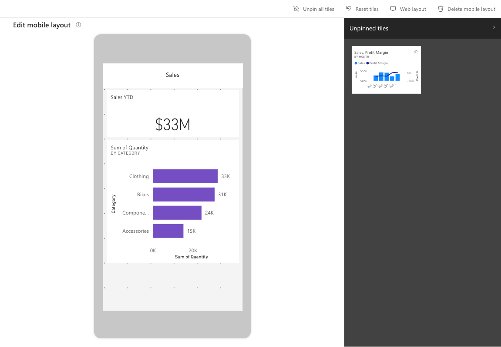Click the $33M value
Image resolution: width=501 pixels, height=347 pixels.
coord(172,124)
